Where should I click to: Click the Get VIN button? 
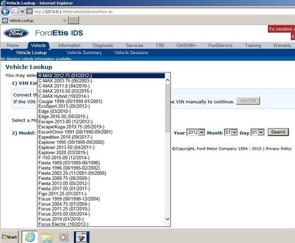coord(248,101)
